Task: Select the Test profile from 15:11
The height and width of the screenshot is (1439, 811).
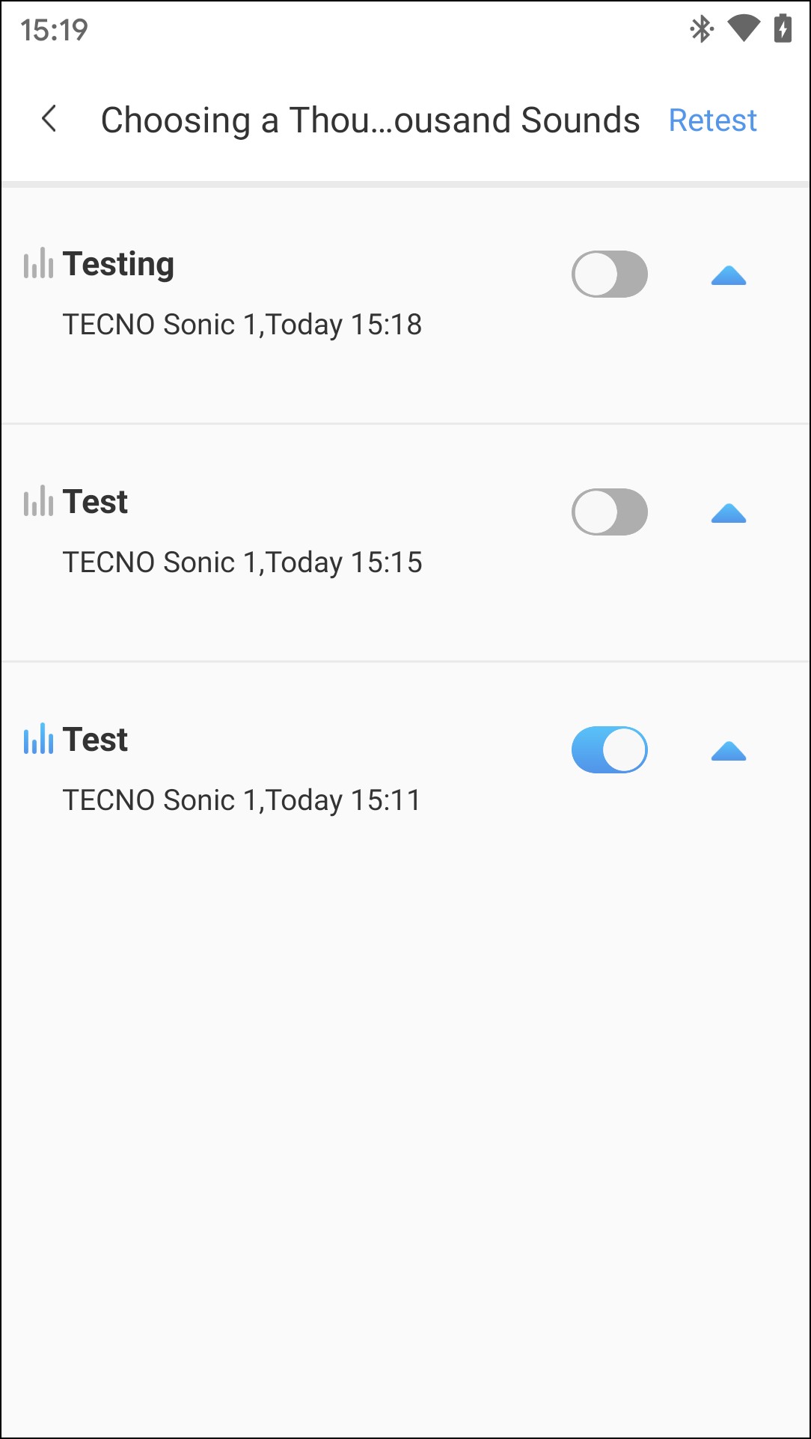Action: (95, 740)
